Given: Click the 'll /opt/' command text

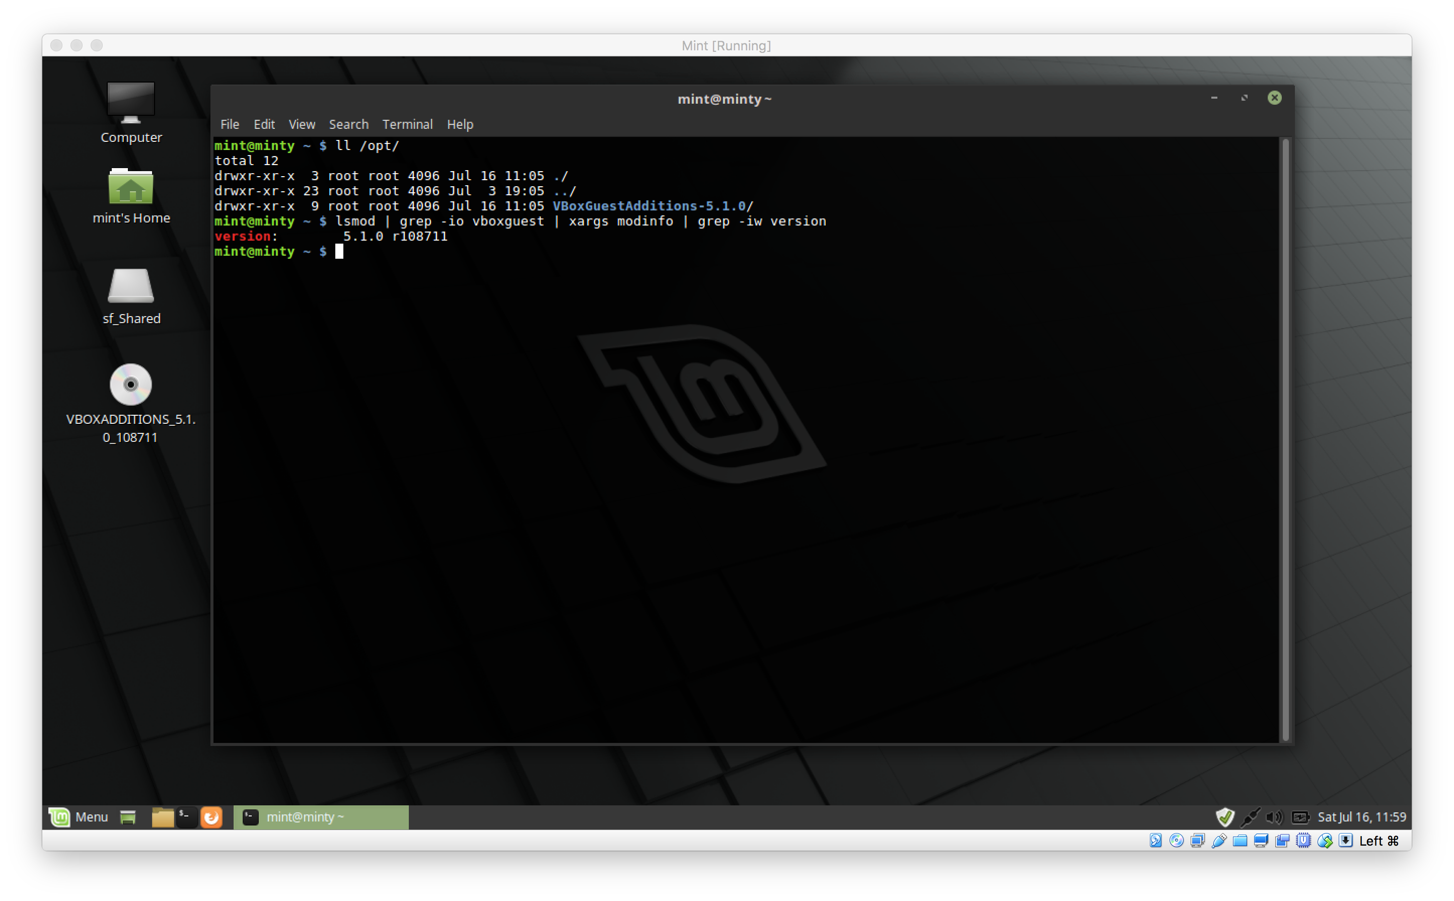Looking at the screenshot, I should click(367, 146).
